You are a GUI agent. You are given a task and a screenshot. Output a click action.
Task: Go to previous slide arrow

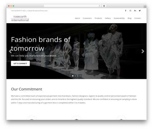pos(10,51)
